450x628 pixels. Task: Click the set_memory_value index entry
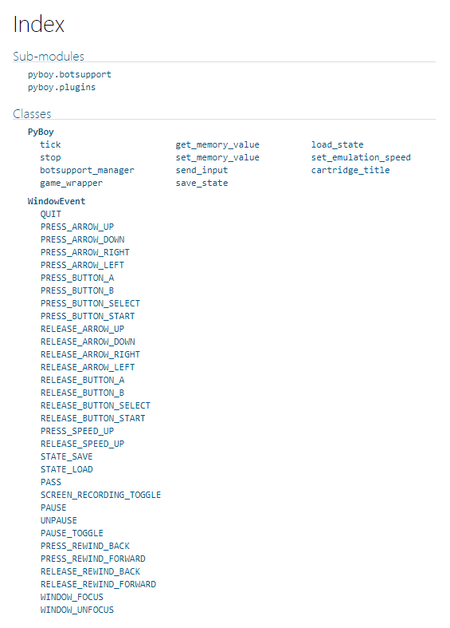[217, 157]
